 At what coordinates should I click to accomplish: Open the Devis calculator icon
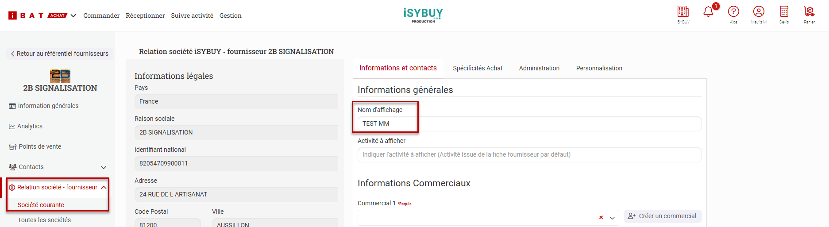coord(784,12)
